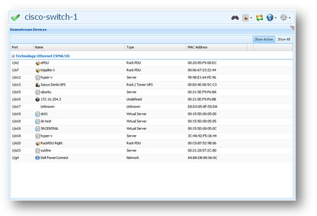The image size is (317, 216).
Task: Collapse the Downstream Devices panel corner
Action: click(292, 28)
